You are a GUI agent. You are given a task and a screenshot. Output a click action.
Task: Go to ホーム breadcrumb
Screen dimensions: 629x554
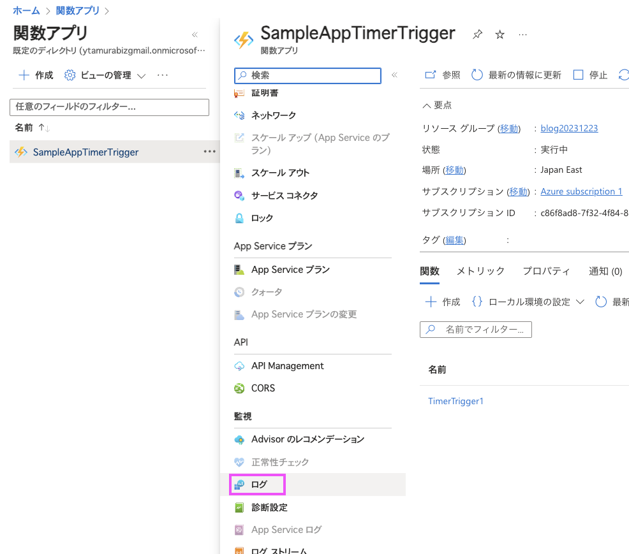point(27,11)
